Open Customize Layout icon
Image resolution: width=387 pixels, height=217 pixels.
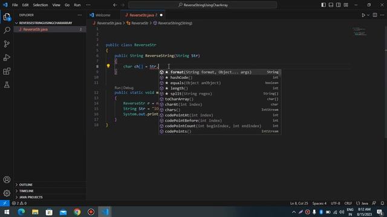point(346,5)
